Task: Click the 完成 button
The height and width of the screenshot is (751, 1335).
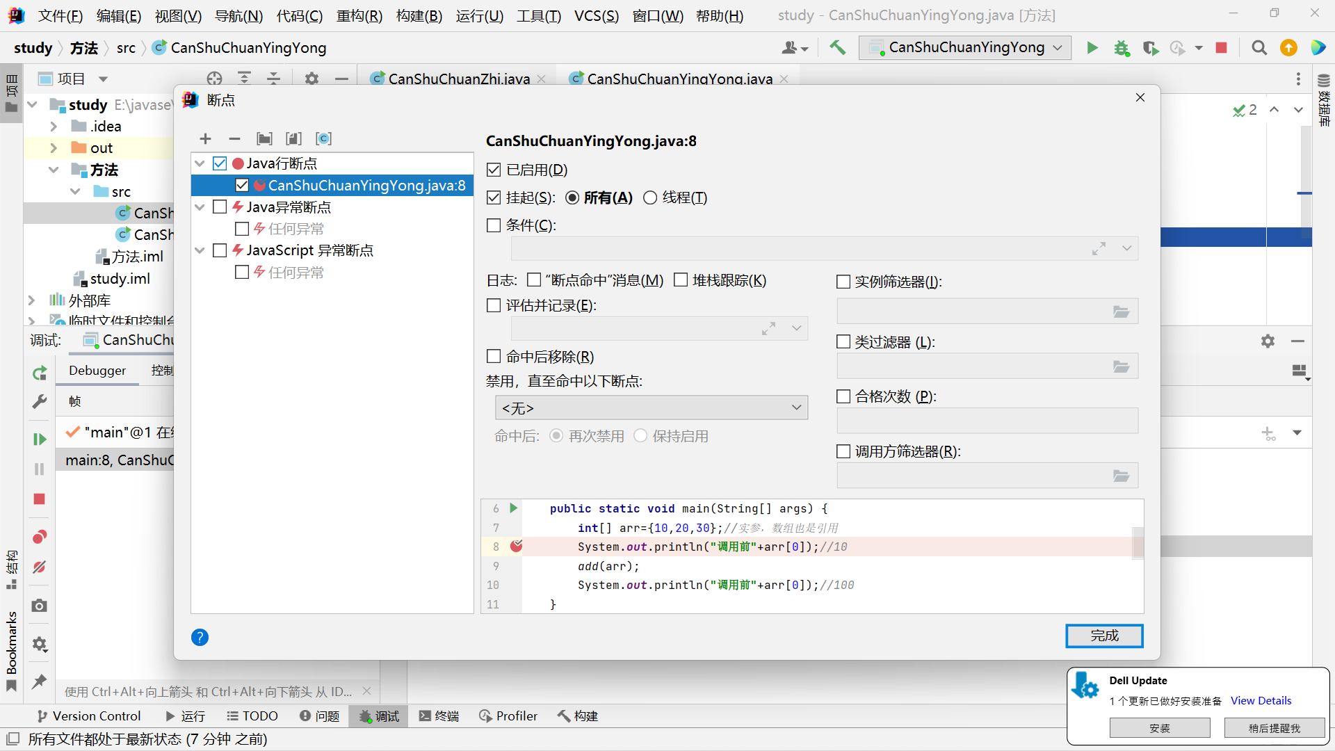Action: [1103, 636]
